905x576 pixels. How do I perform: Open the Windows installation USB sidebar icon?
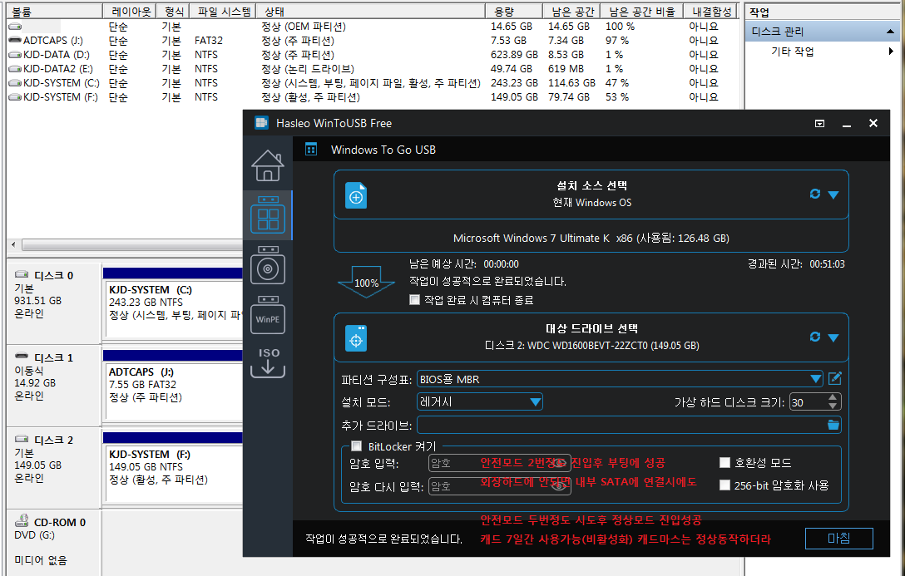tap(268, 265)
